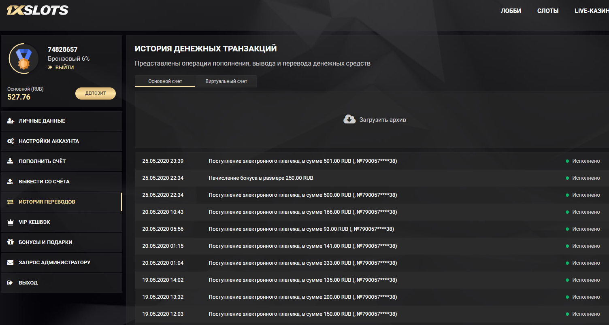This screenshot has height=325, width=609.
Task: Click the Основной (RUB) balance label
Action: [26, 89]
